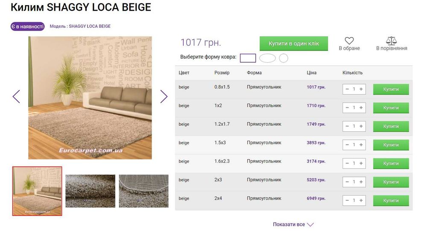Image resolution: width=427 pixels, height=231 pixels.
Task: Decrease quantity for the 1x2 rug
Action: (x=347, y=108)
